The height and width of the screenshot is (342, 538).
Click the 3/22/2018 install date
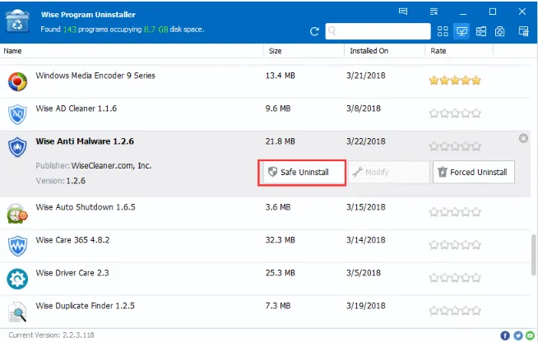[x=366, y=141]
